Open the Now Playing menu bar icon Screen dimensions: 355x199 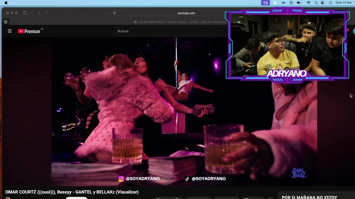291,2
